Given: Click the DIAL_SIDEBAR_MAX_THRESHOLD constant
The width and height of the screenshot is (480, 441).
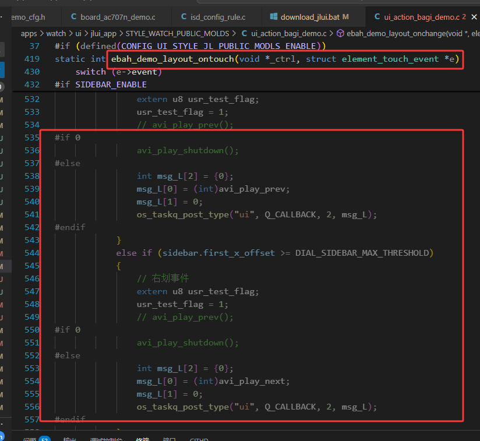Looking at the screenshot, I should pos(362,253).
